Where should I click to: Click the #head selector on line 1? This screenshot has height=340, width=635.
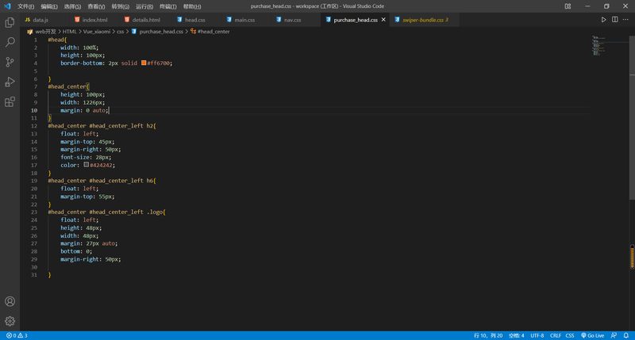click(56, 40)
